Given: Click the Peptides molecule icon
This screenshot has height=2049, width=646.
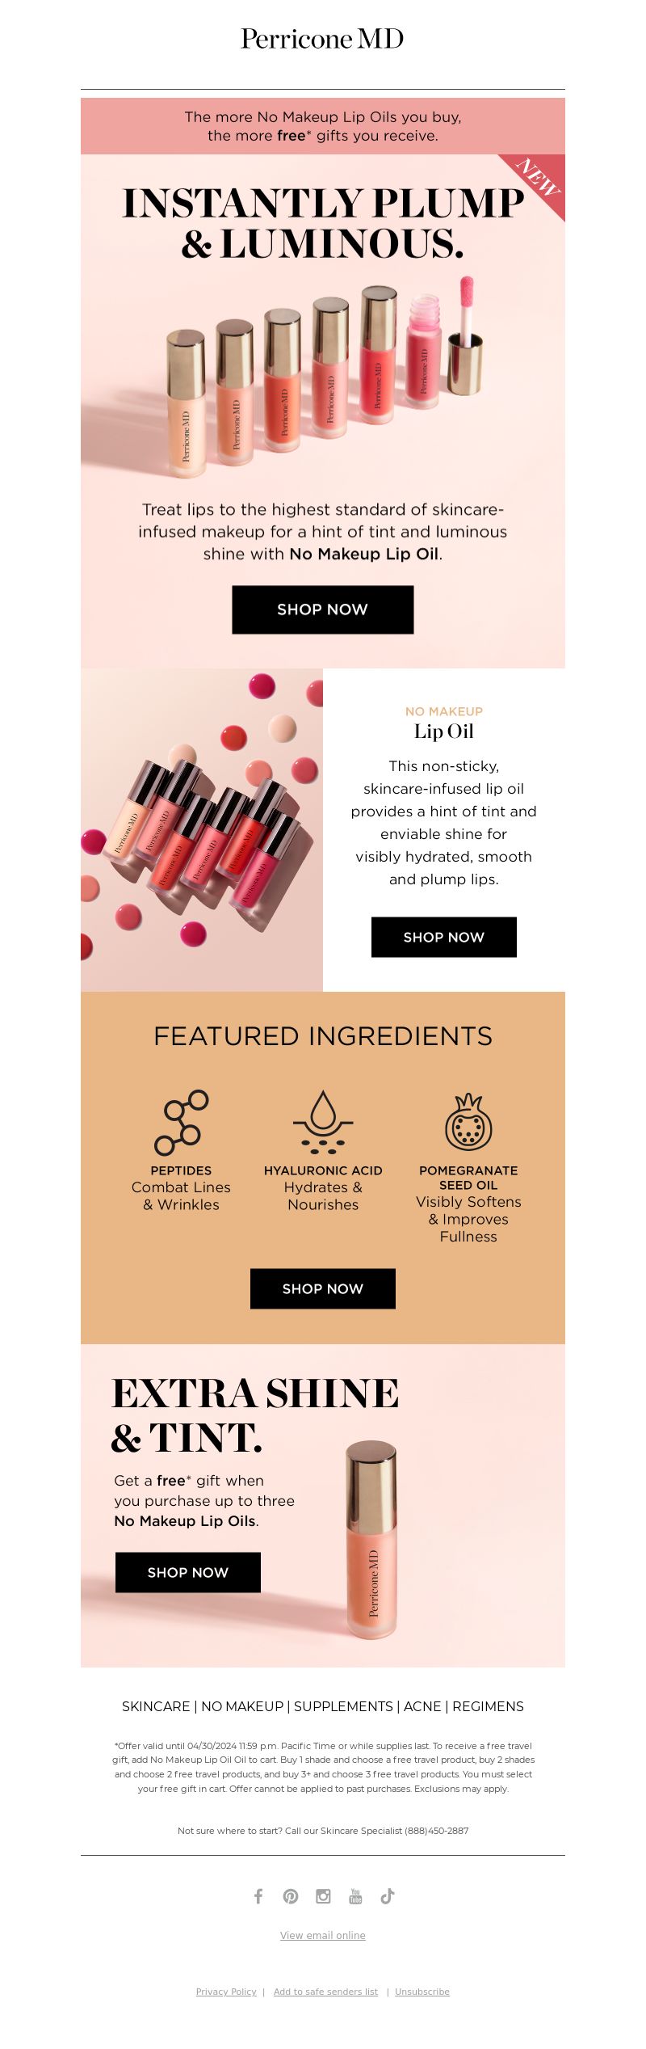Looking at the screenshot, I should [182, 1122].
